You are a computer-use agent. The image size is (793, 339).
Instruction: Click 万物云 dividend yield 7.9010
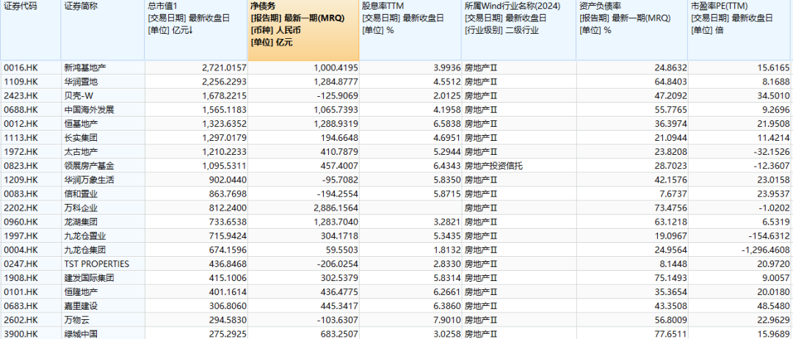446,320
